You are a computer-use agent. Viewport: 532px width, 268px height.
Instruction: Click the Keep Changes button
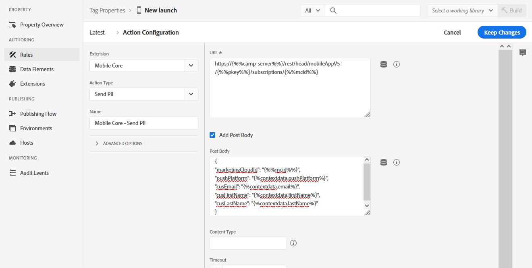coord(502,33)
